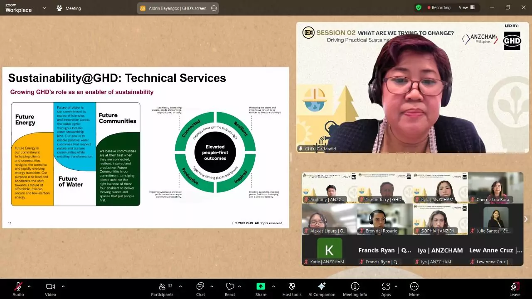
Task: Expand React options caret
Action: (239, 287)
